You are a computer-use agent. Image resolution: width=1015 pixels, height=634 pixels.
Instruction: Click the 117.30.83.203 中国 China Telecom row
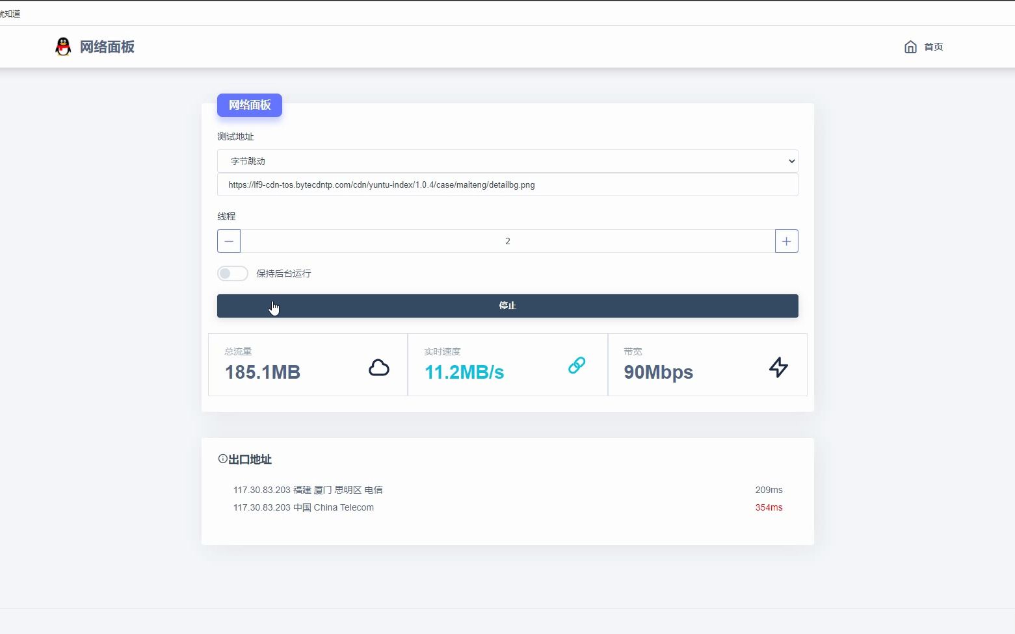pos(508,507)
